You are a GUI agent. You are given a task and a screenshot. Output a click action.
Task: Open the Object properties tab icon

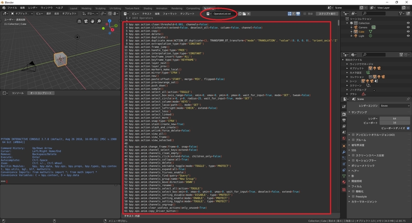(x=344, y=146)
